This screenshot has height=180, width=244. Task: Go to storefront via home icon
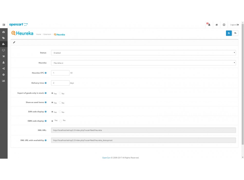click(217, 25)
